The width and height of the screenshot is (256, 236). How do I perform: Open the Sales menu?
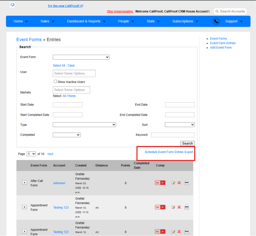(x=47, y=21)
